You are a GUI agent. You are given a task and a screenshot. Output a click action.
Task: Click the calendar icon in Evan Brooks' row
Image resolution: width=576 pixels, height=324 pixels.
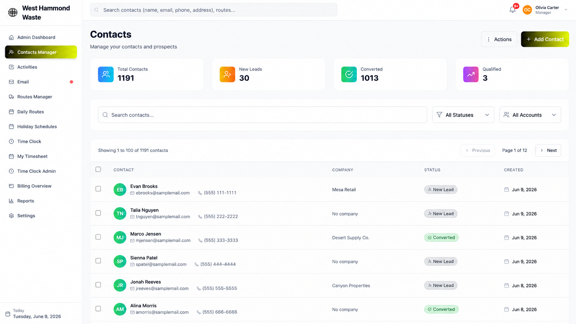tap(506, 190)
